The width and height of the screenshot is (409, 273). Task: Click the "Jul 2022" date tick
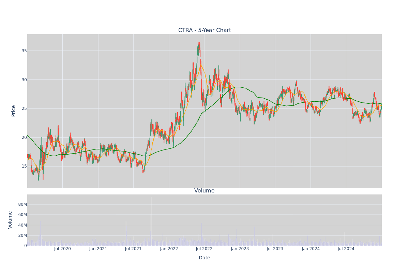204,249
